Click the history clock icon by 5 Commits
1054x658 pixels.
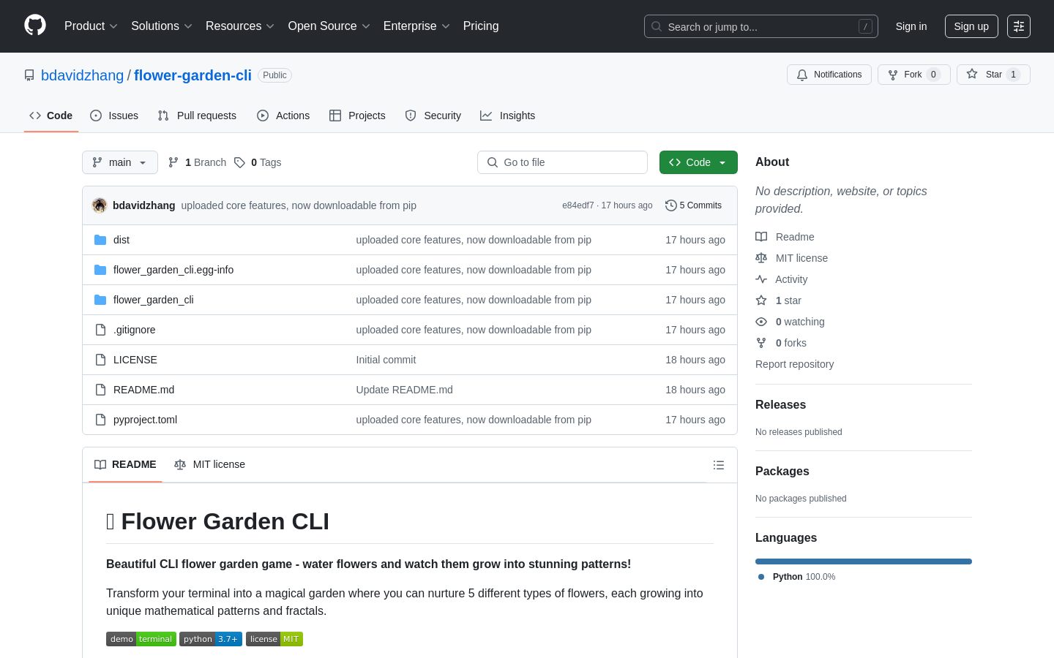pyautogui.click(x=670, y=205)
